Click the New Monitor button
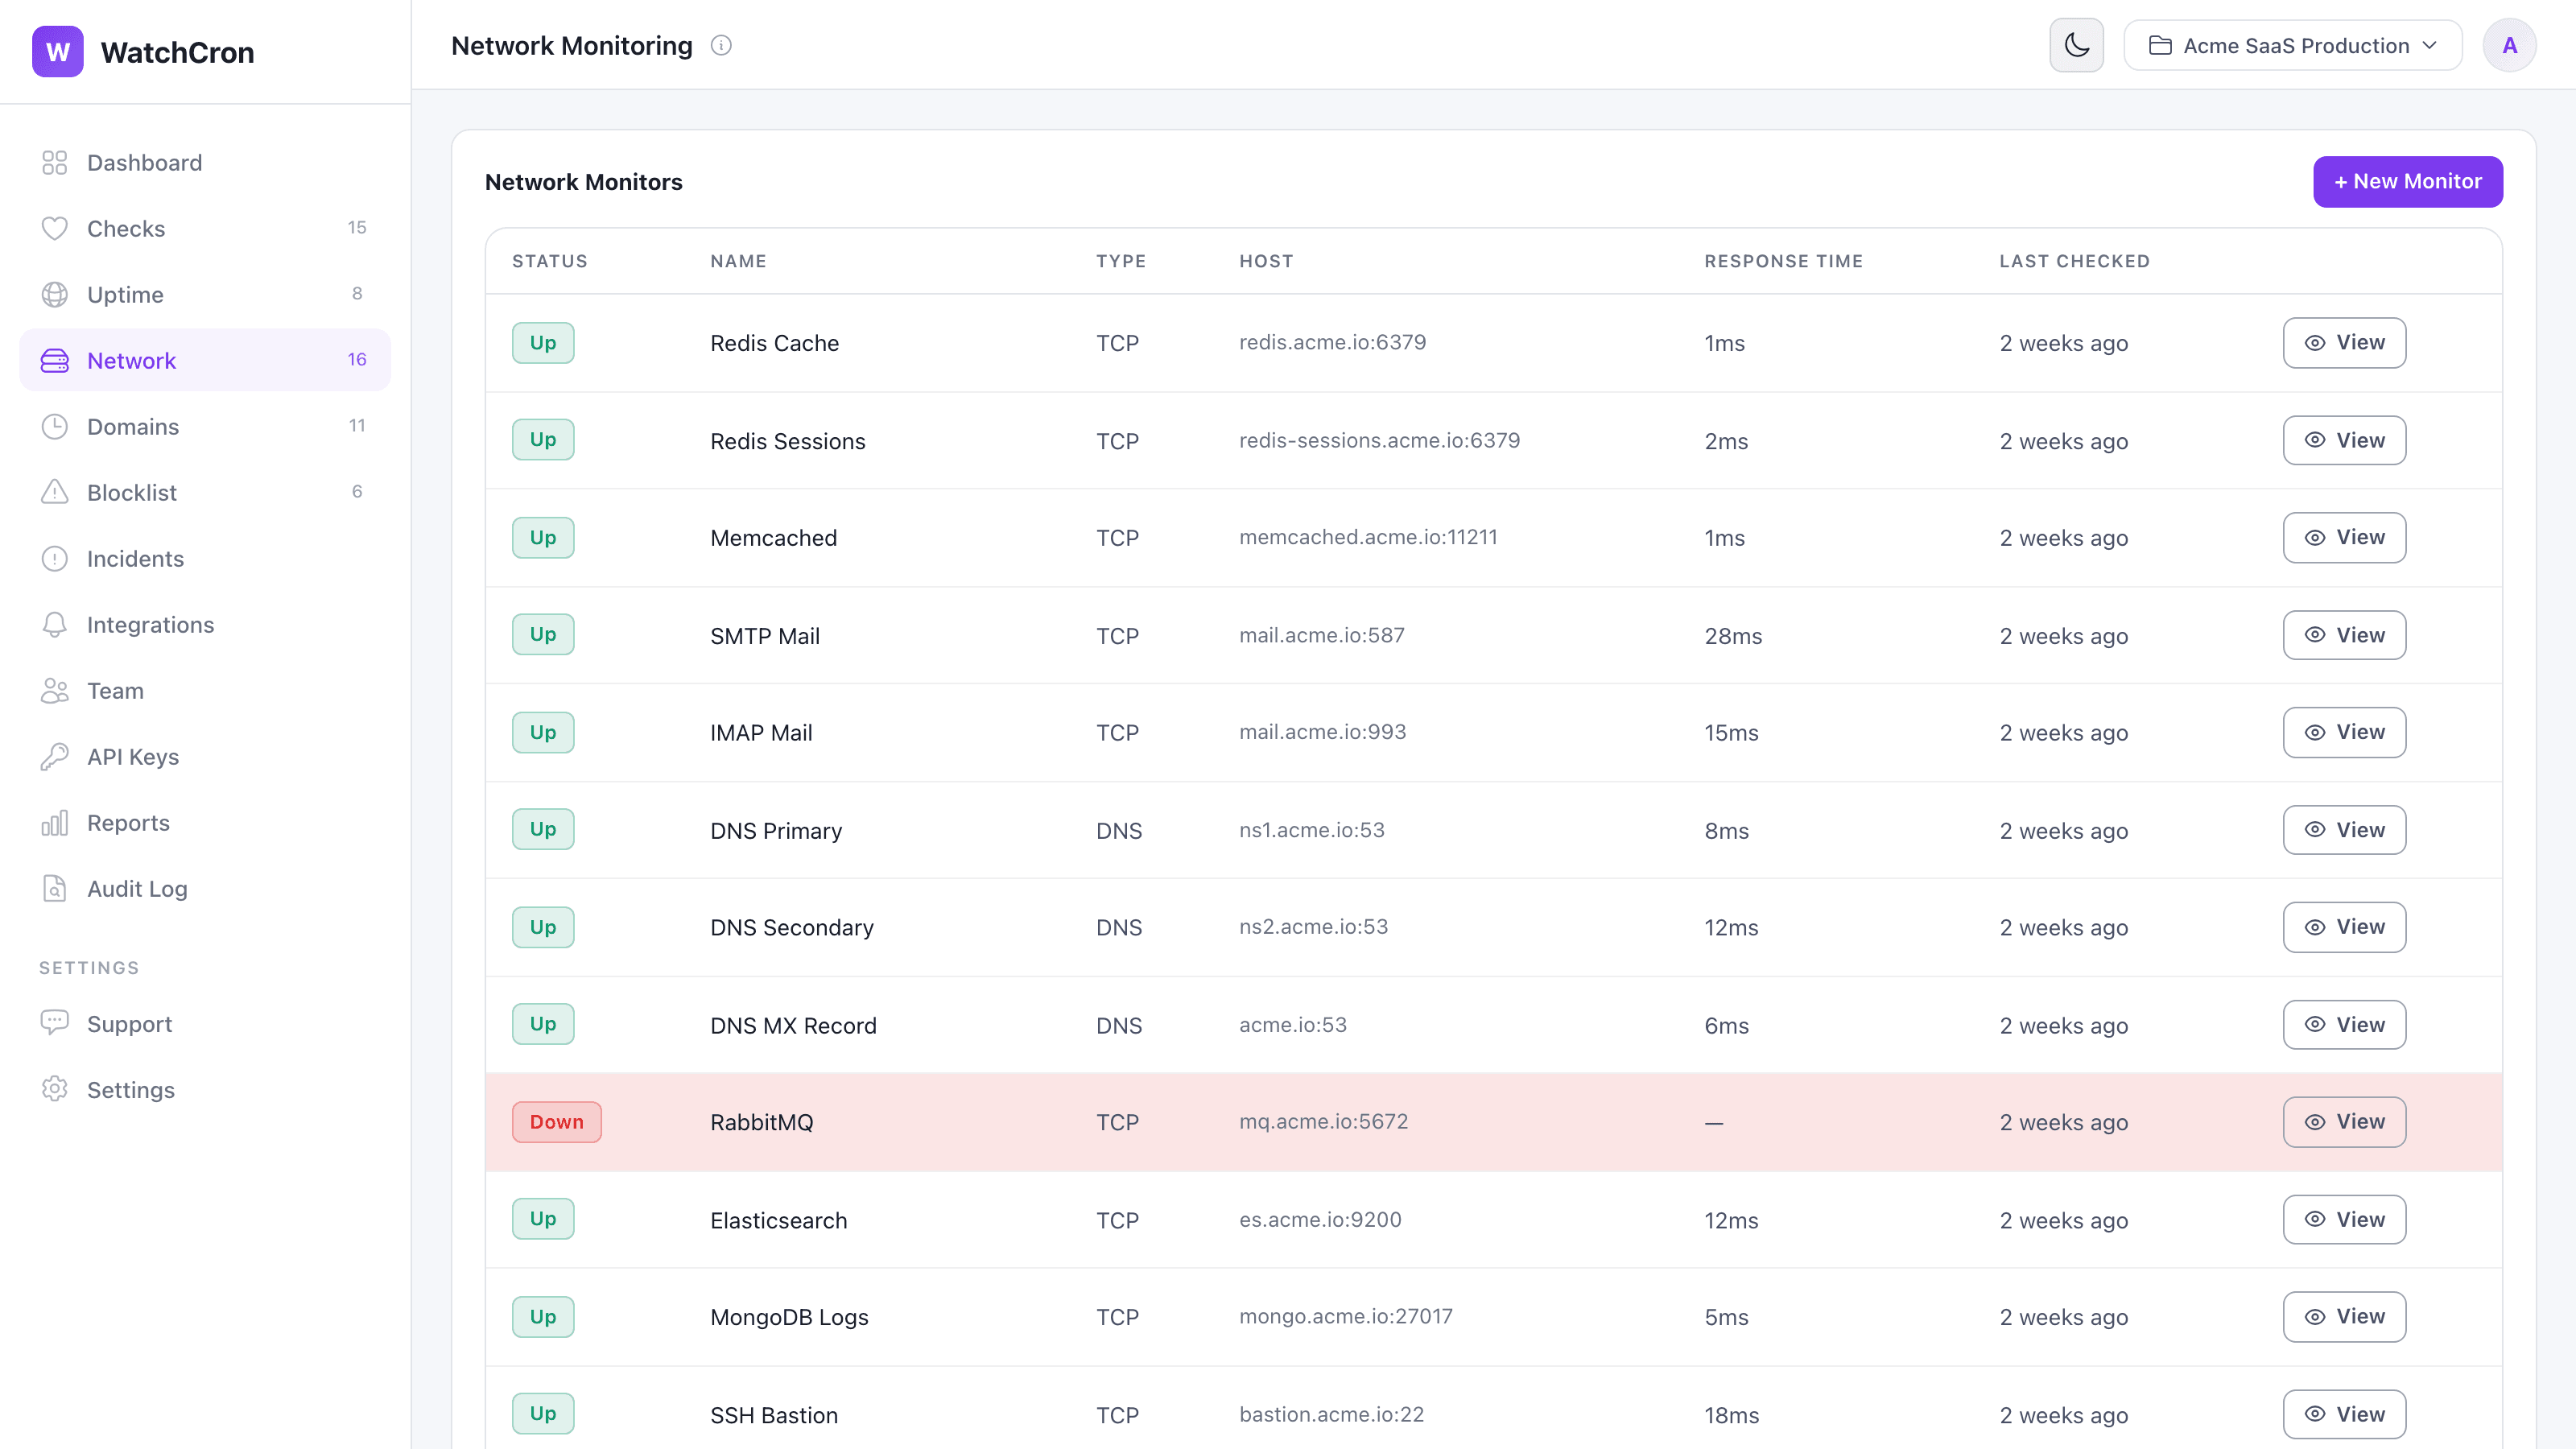 click(2408, 182)
